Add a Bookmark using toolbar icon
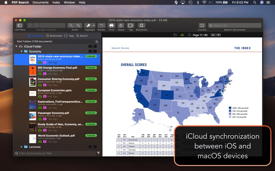 tap(141, 25)
